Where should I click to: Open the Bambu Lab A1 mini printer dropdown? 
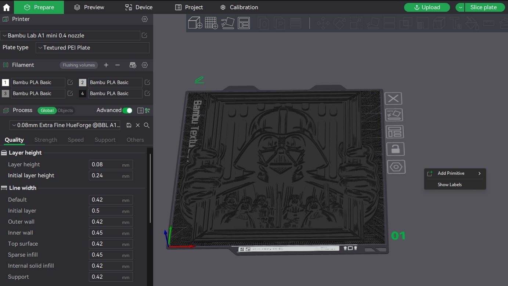70,36
